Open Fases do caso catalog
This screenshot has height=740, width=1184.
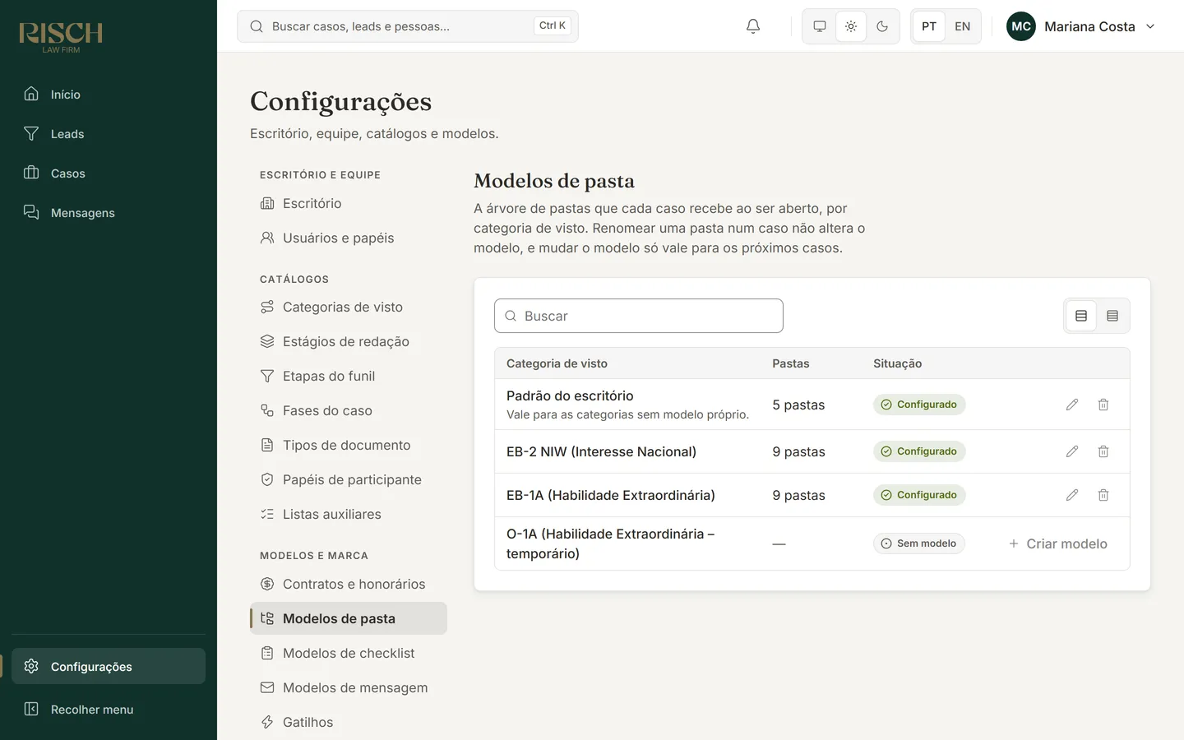(x=349, y=410)
